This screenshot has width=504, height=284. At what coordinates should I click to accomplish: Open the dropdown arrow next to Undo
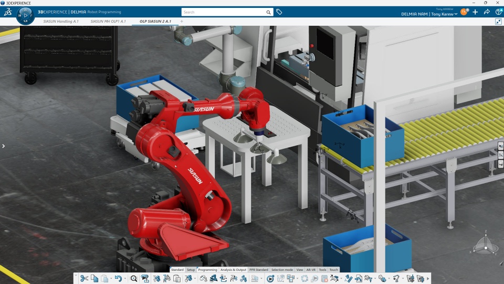coord(125,279)
